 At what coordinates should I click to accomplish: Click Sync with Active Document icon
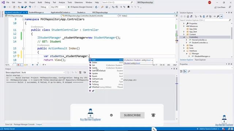(x=200, y=16)
